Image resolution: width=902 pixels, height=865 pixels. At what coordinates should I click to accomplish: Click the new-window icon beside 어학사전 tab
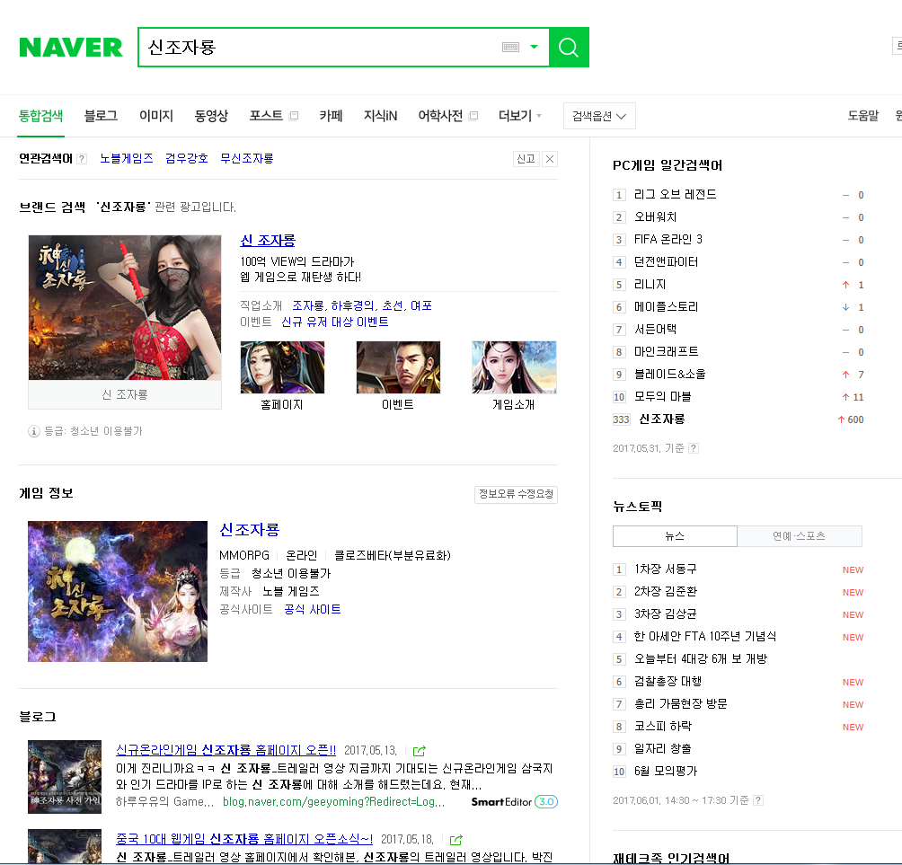[x=473, y=116]
